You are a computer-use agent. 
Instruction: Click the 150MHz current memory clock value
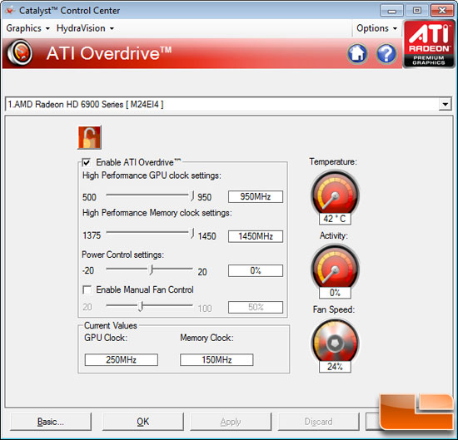coord(217,360)
